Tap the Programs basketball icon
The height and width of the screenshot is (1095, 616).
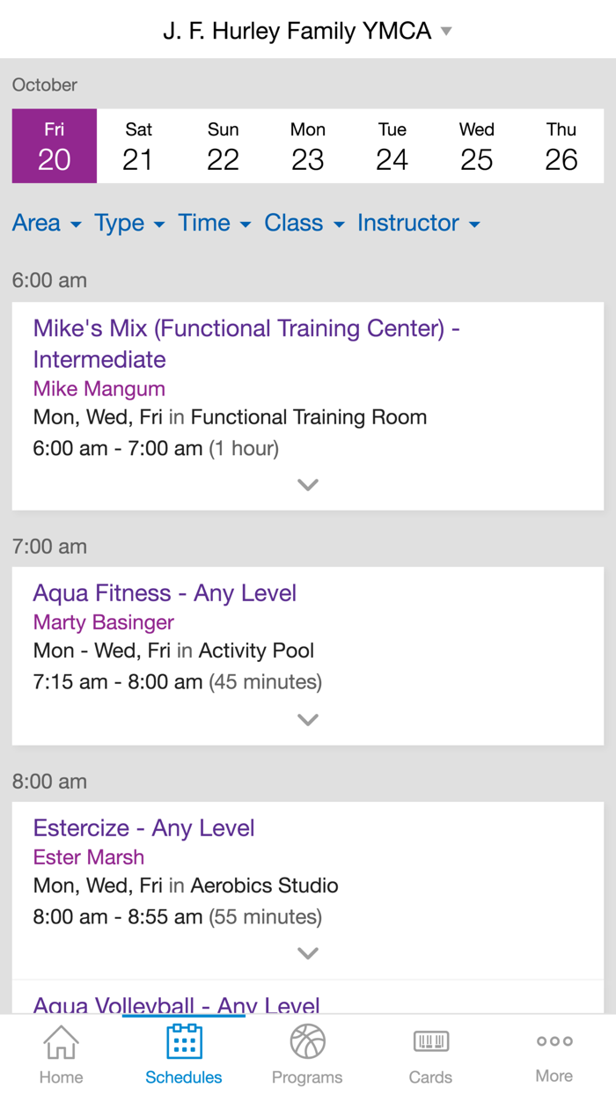307,1042
